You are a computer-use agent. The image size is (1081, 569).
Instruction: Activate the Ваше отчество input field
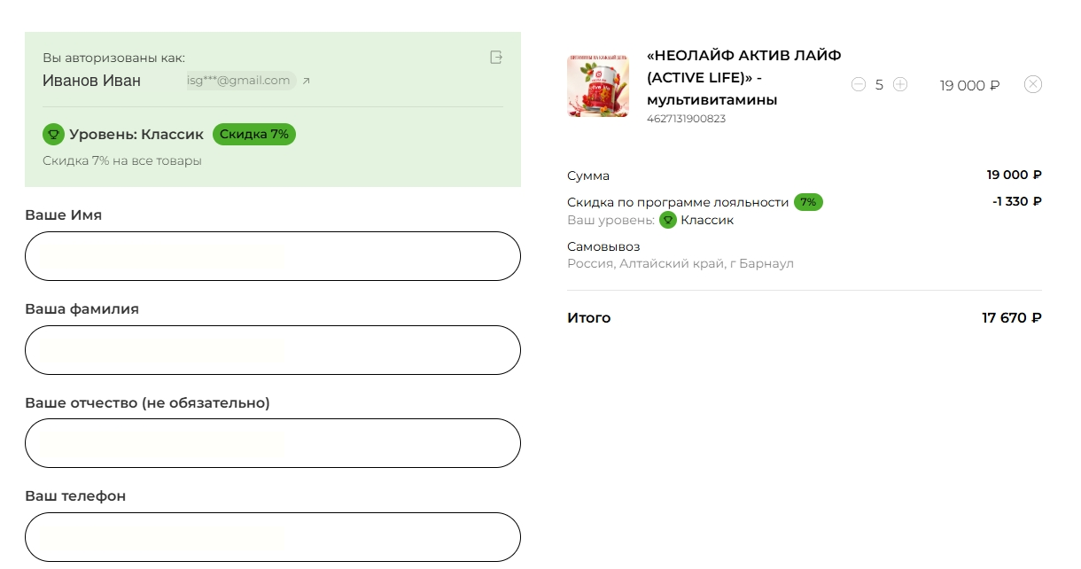tap(273, 443)
